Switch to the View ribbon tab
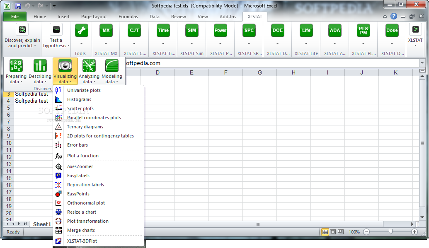 [203, 17]
